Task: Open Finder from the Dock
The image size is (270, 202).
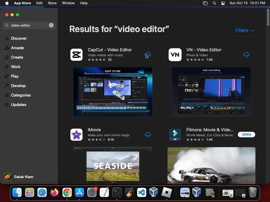Action: tap(17, 192)
